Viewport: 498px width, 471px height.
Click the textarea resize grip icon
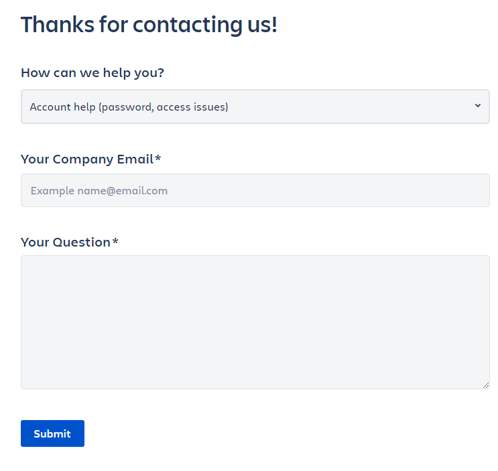tap(485, 385)
